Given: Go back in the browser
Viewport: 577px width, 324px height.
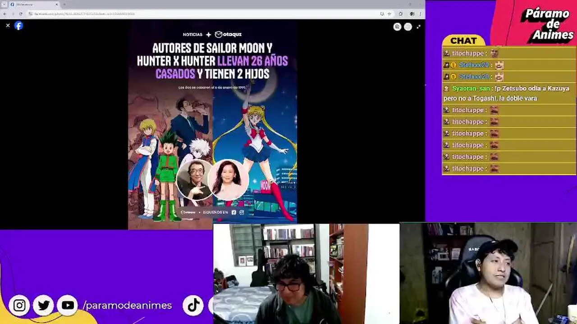Looking at the screenshot, I should coord(5,14).
